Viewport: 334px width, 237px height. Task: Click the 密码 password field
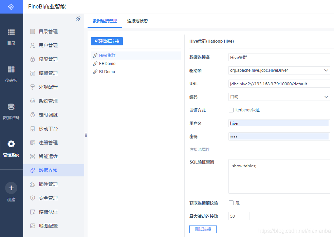(x=279, y=137)
